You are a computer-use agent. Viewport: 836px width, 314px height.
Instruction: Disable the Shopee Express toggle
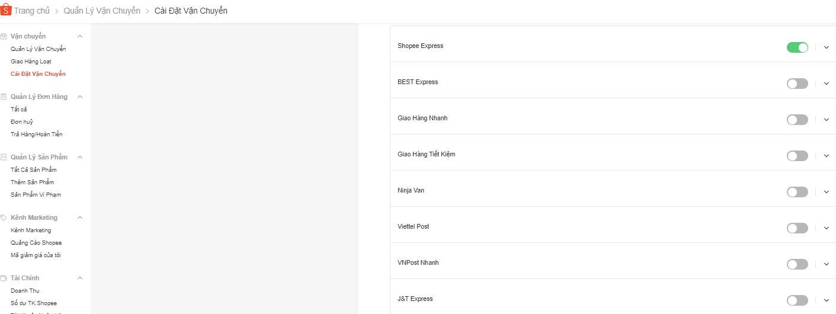797,47
